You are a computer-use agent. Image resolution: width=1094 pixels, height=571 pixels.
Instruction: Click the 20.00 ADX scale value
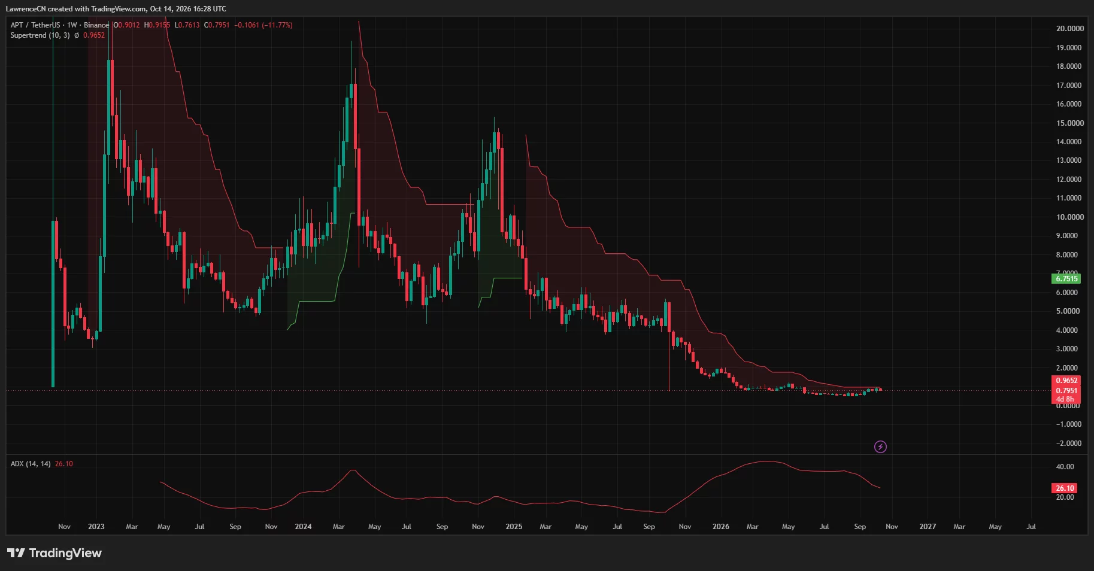[x=1065, y=497]
